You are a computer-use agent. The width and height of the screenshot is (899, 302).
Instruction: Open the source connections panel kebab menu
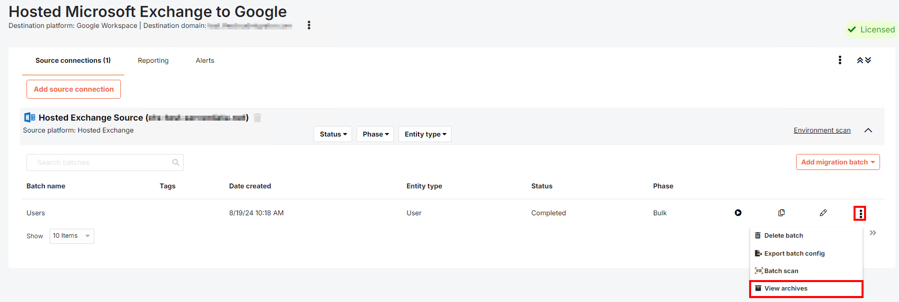[x=840, y=60]
